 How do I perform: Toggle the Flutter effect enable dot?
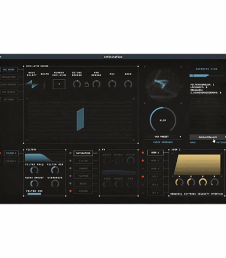coord(71,176)
